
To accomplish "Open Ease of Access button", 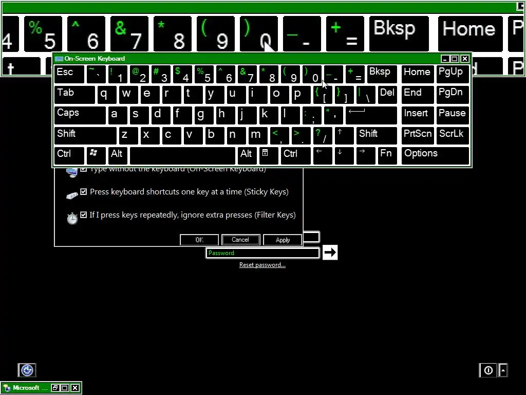I will tap(27, 370).
